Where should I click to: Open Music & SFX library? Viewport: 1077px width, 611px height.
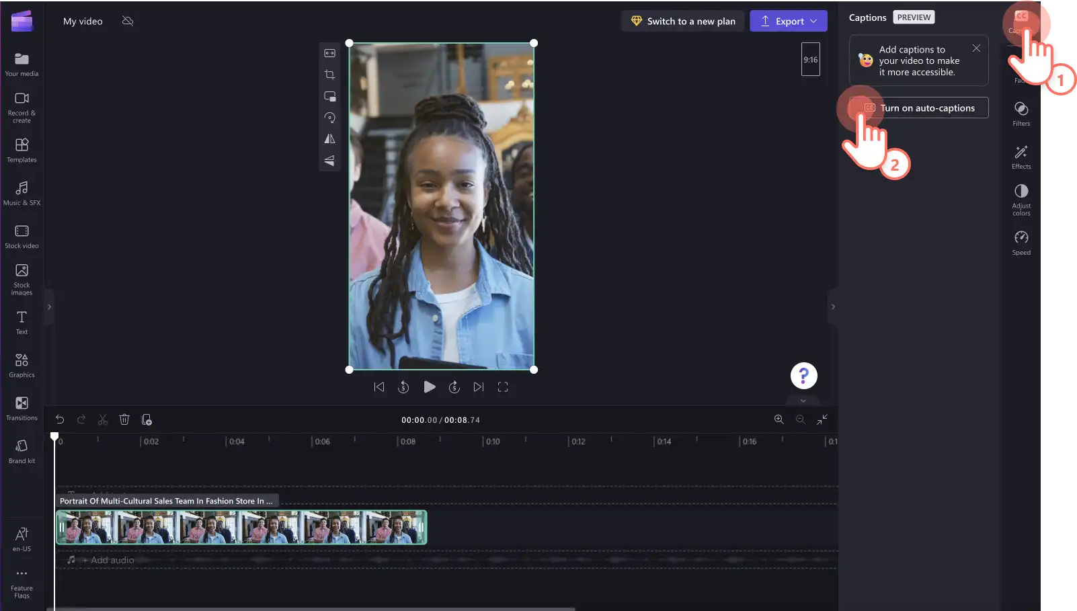[x=22, y=194]
